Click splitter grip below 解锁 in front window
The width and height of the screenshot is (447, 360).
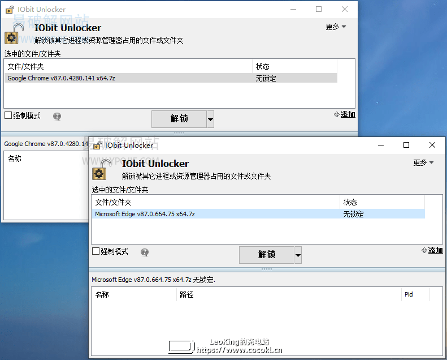[267, 269]
